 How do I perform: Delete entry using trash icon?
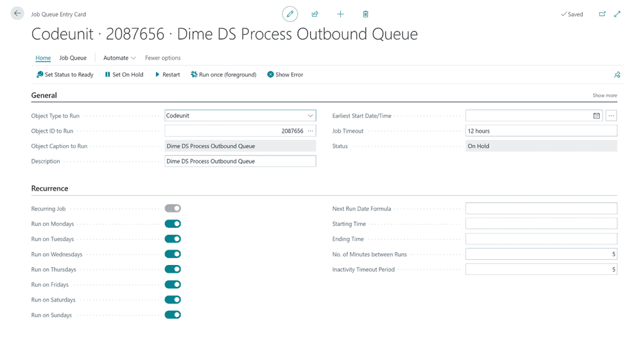pos(366,14)
